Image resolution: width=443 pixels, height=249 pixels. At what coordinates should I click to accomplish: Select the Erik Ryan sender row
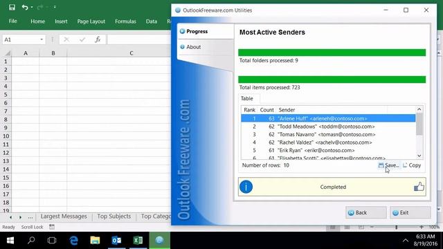pyautogui.click(x=328, y=150)
